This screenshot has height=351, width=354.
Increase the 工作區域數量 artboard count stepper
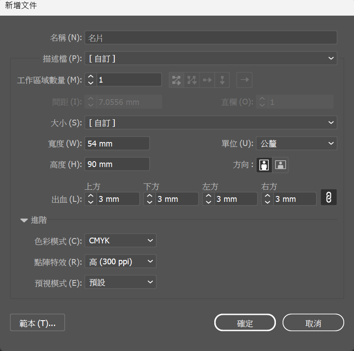click(x=91, y=77)
